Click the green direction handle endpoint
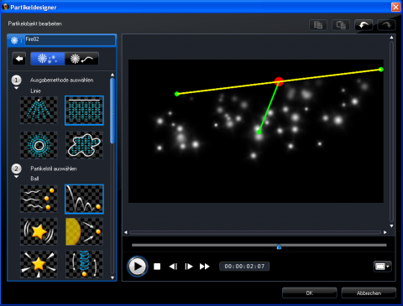 tap(259, 132)
